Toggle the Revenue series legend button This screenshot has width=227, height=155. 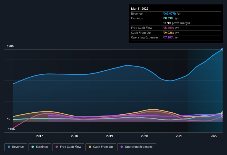coord(16,147)
